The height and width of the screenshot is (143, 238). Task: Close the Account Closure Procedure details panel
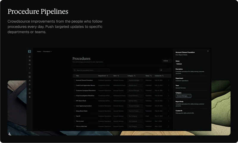coord(208,51)
